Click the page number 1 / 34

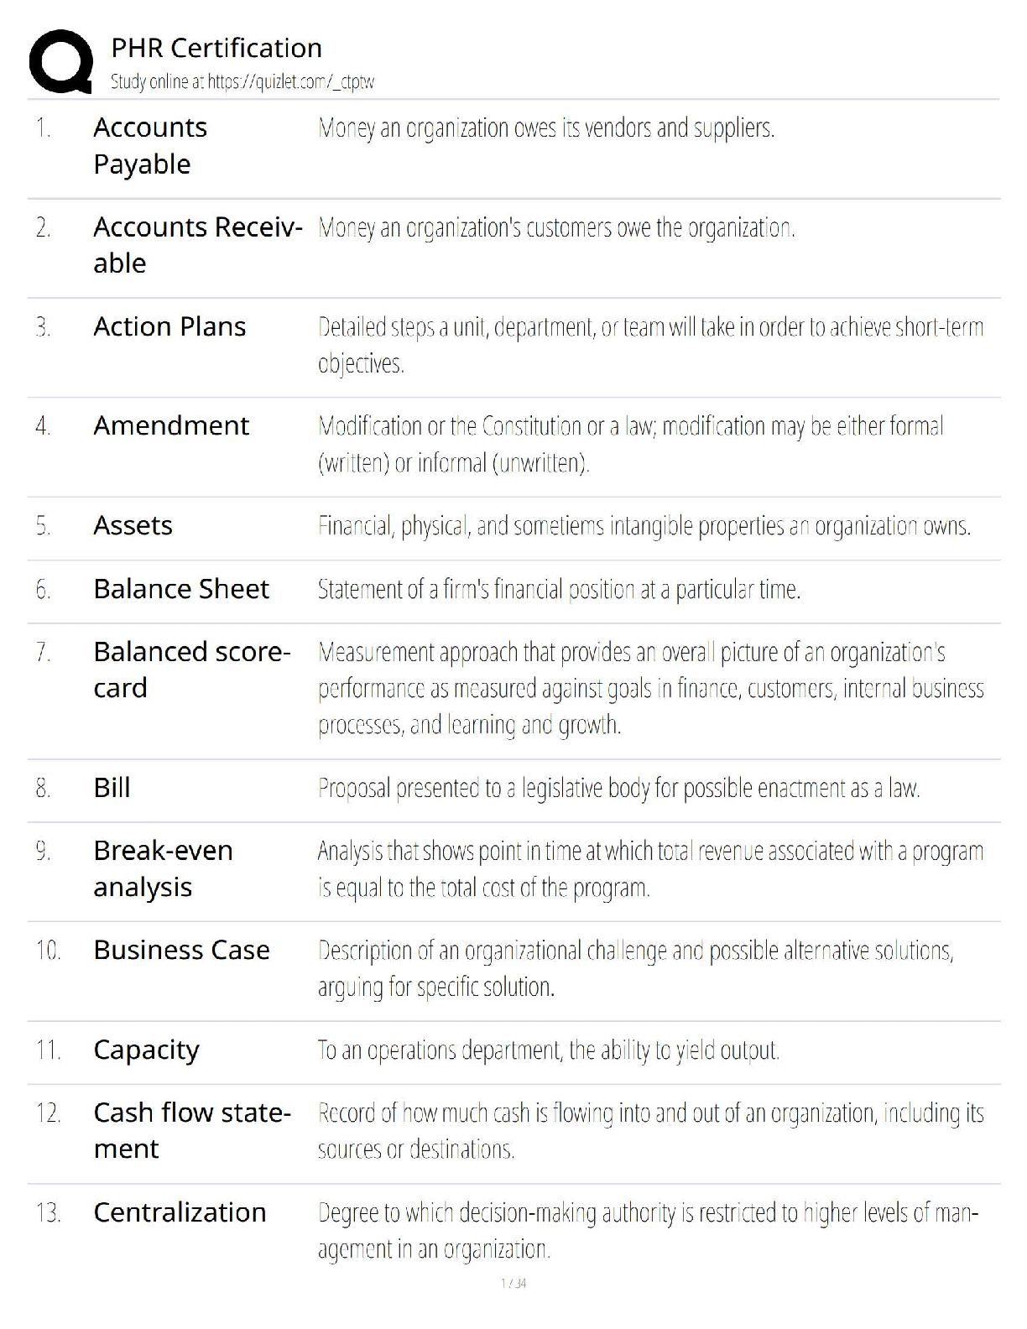513,1283
